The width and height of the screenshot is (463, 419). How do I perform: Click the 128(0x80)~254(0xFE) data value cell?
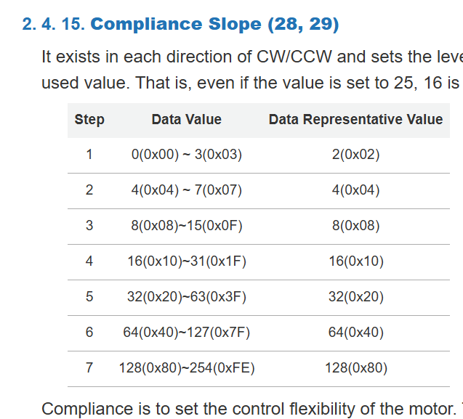click(x=186, y=368)
